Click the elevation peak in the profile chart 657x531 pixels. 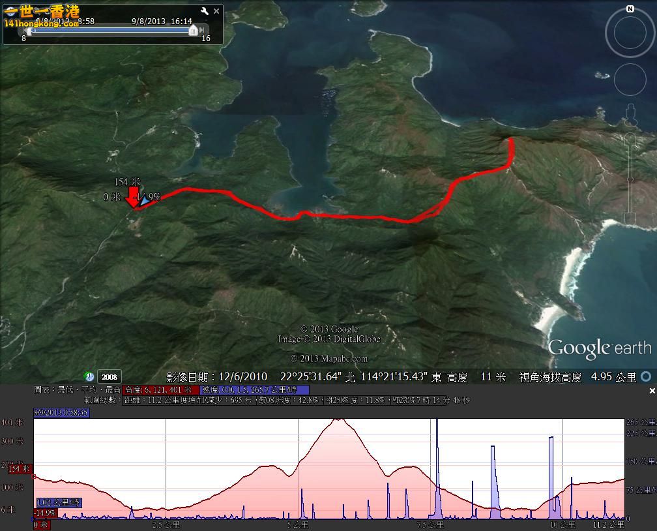[x=339, y=421]
